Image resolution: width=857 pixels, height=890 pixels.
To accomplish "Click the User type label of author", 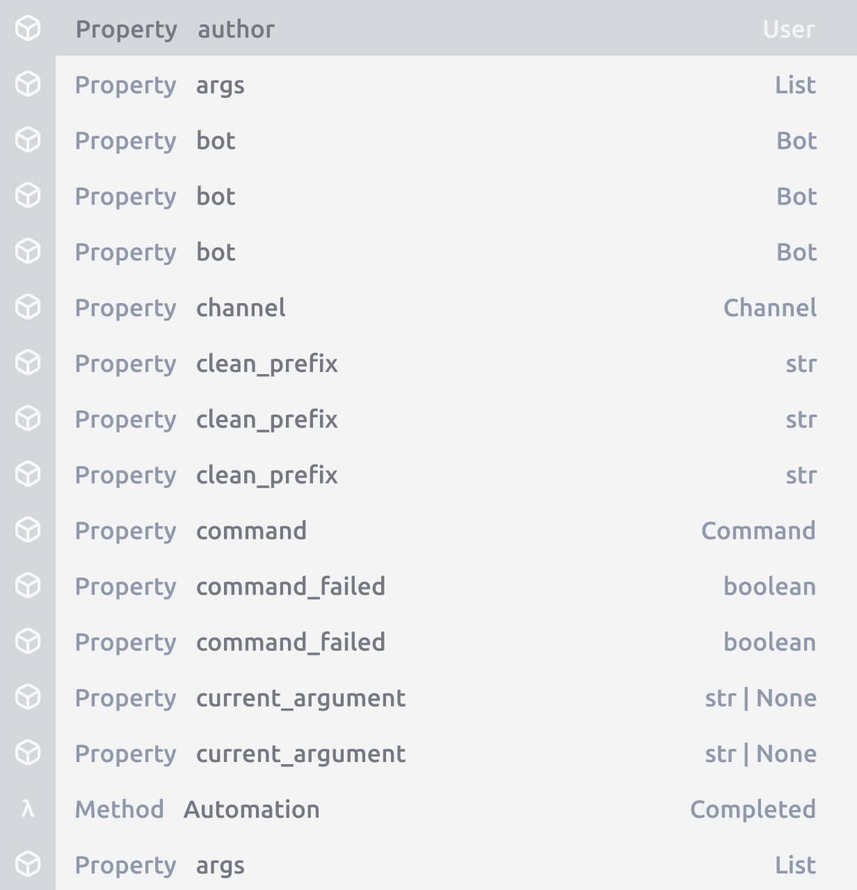I will pyautogui.click(x=788, y=29).
